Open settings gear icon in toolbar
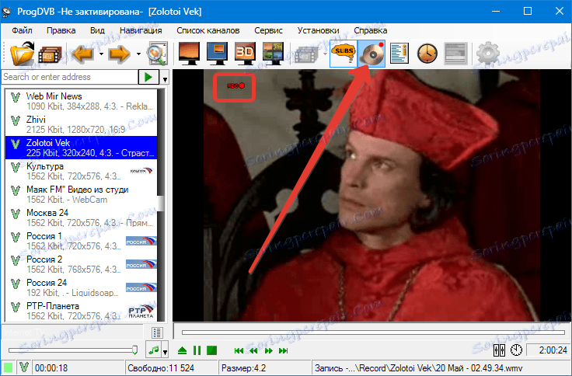 [x=488, y=54]
